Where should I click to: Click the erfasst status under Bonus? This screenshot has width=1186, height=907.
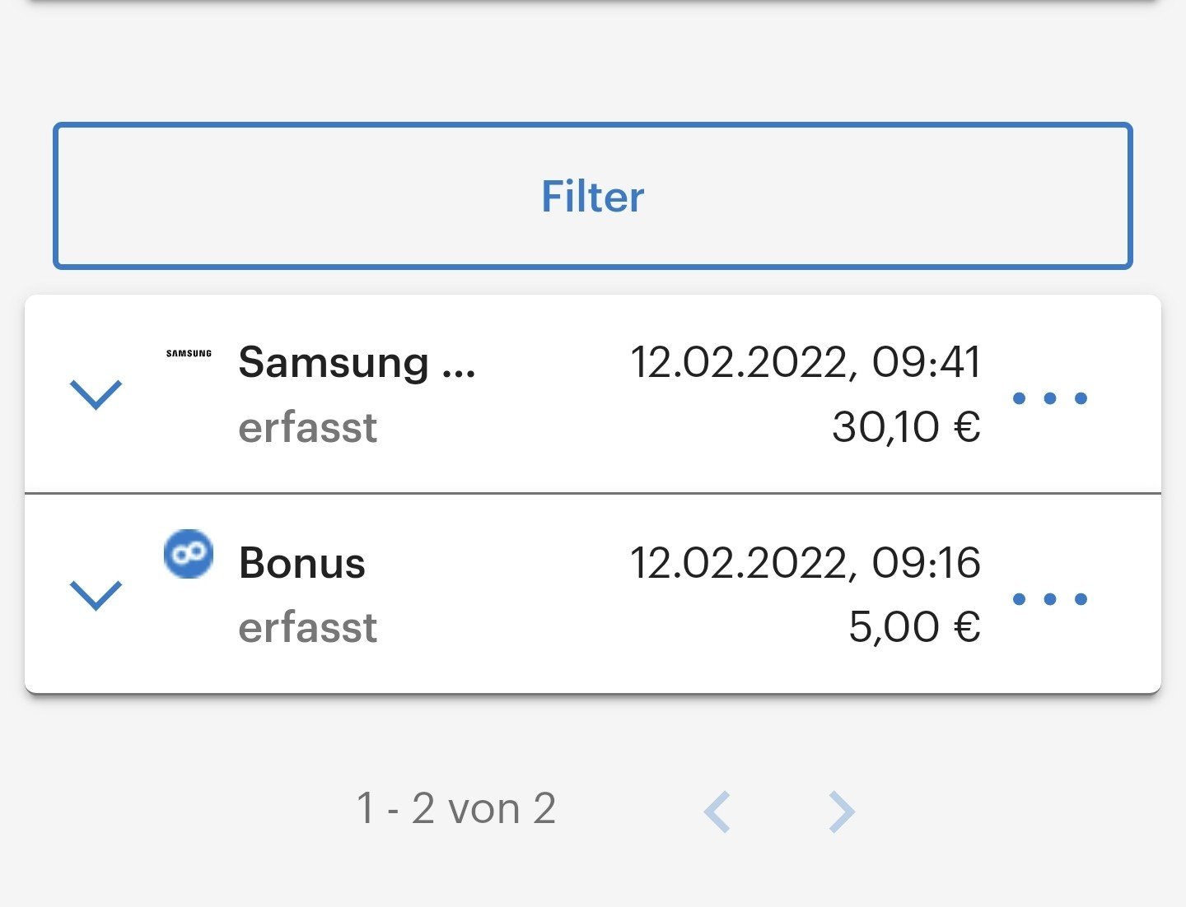tap(307, 628)
